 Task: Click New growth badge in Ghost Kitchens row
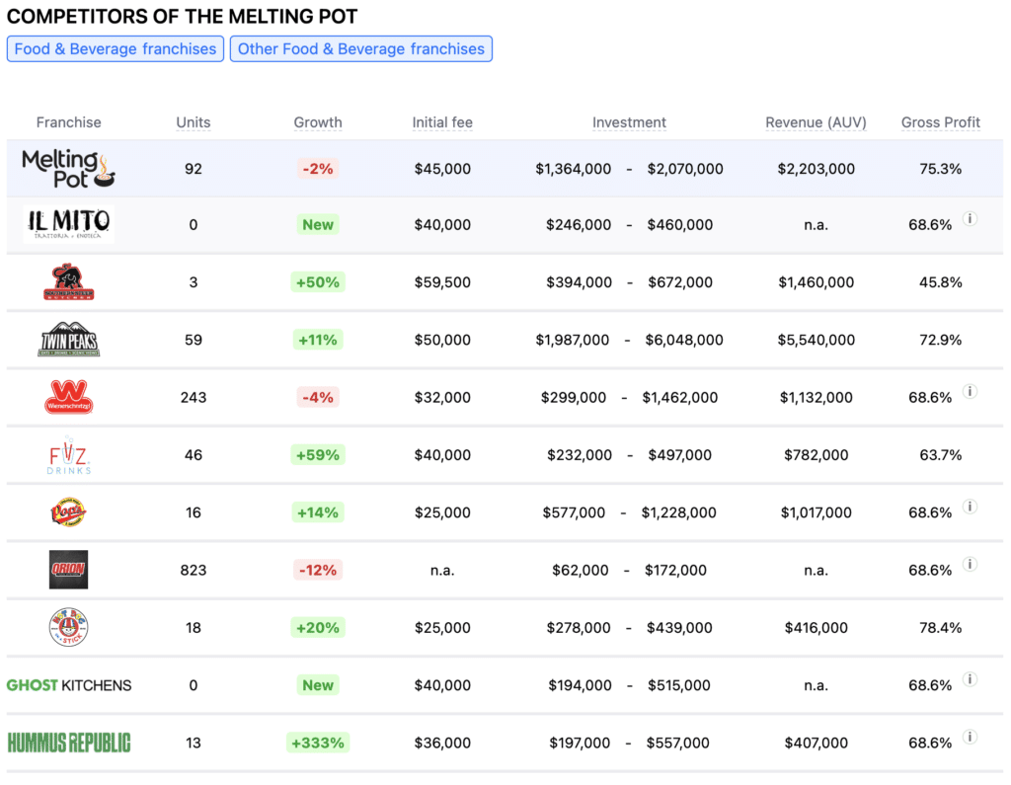pos(318,685)
